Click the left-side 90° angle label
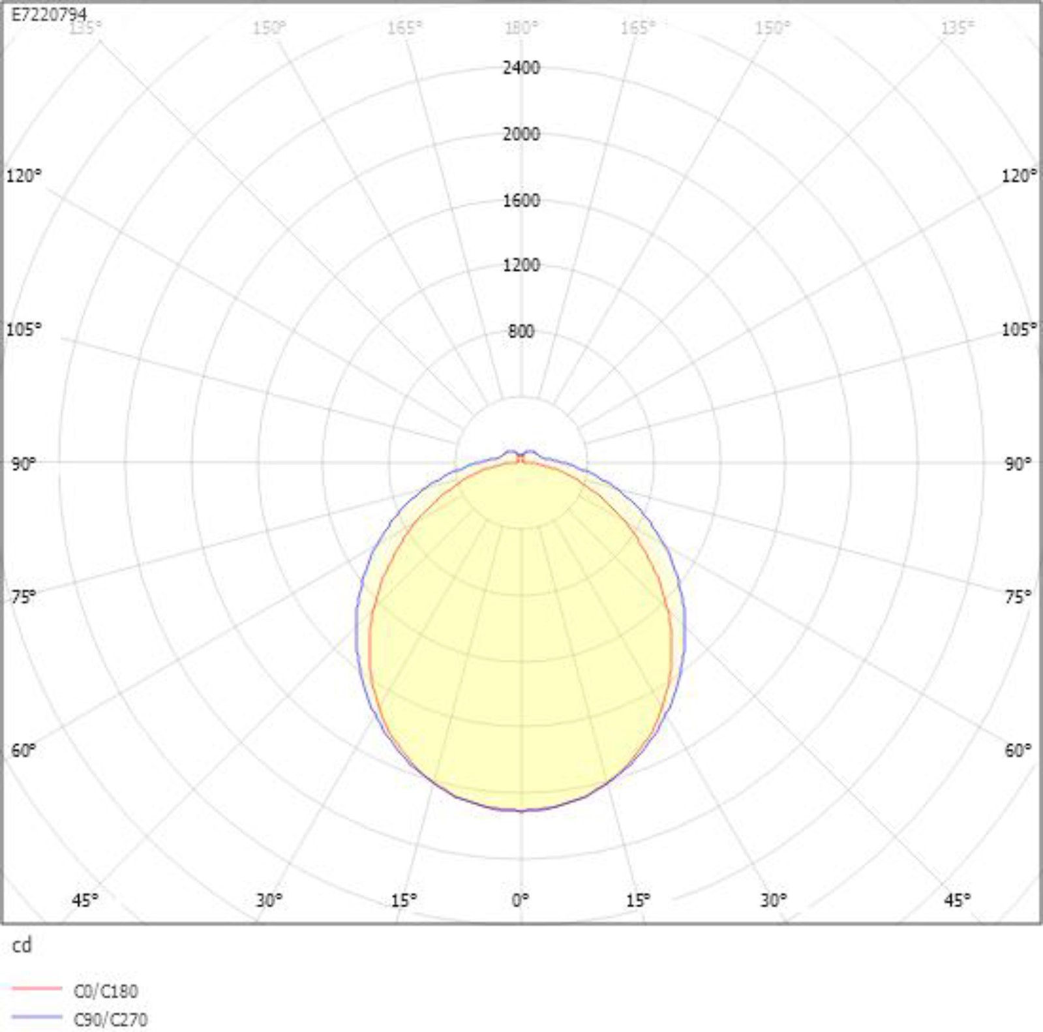Screen dimensions: 1043x1032 [23, 464]
